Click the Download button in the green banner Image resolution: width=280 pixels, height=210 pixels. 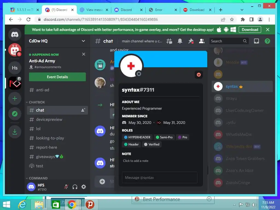(x=250, y=30)
